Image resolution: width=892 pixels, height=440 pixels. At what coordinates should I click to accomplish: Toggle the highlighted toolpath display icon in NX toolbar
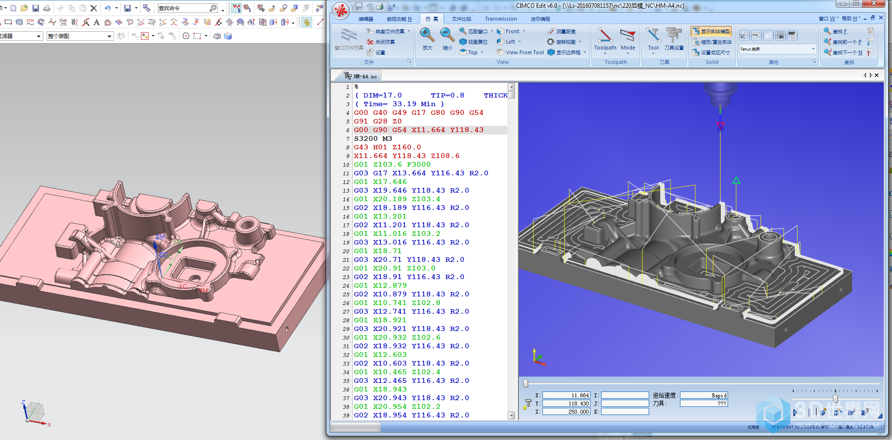pos(236,8)
